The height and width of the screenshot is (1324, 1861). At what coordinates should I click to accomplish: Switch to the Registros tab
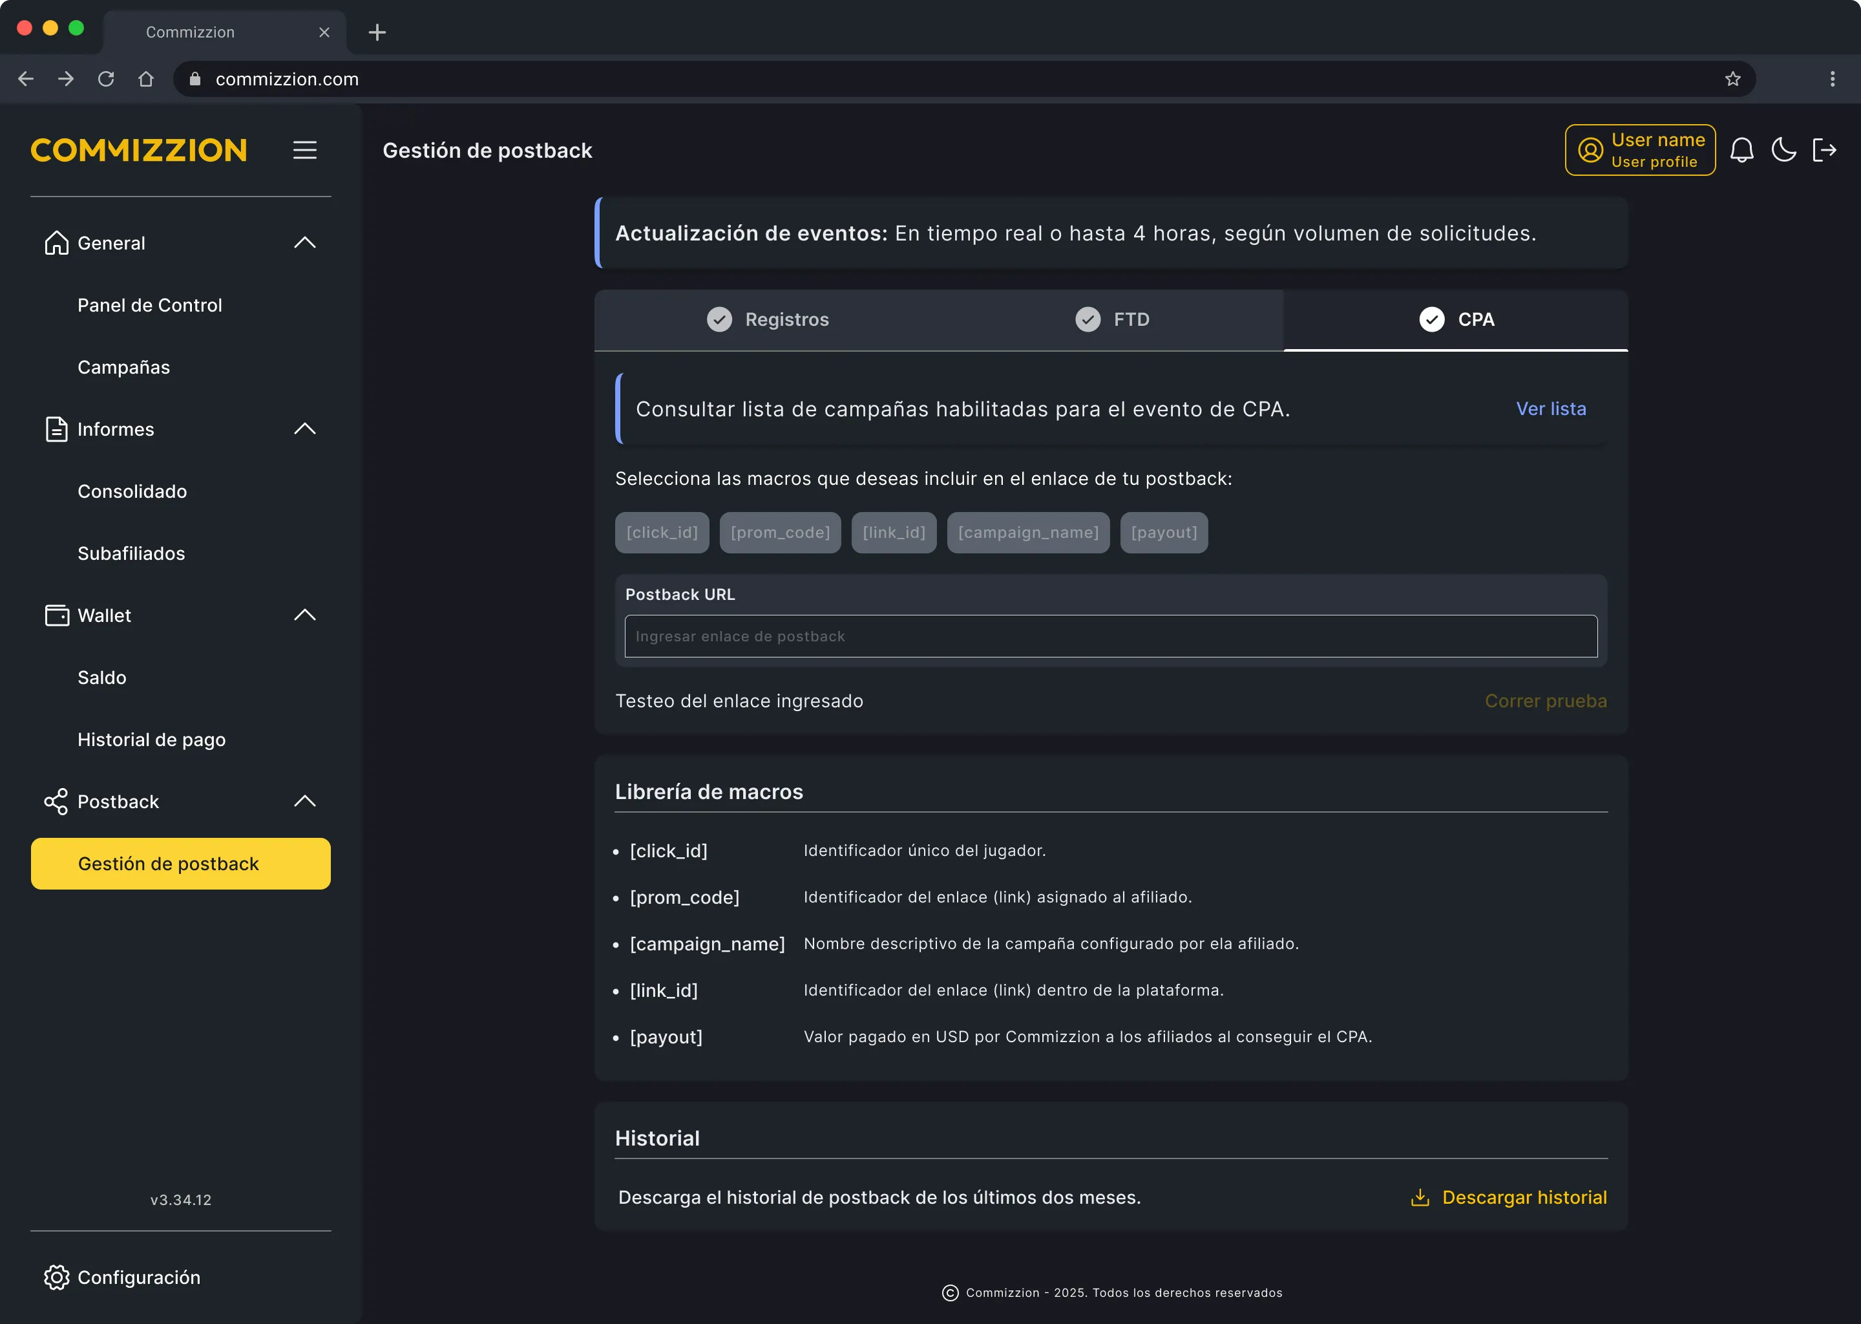(767, 319)
